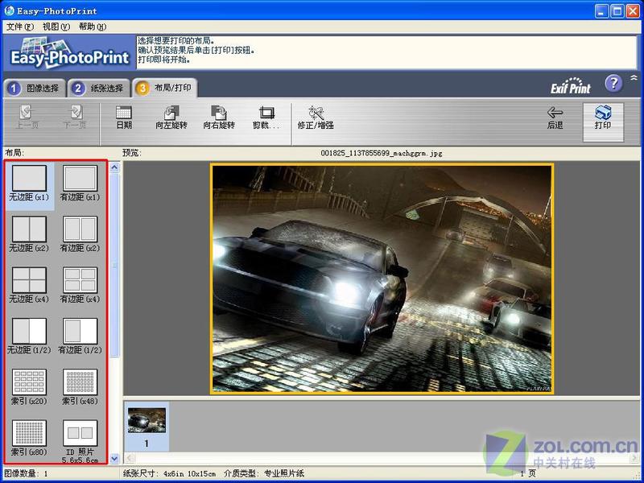Switch to step 2 纸张选择 tab
This screenshot has height=483, width=644.
99,88
